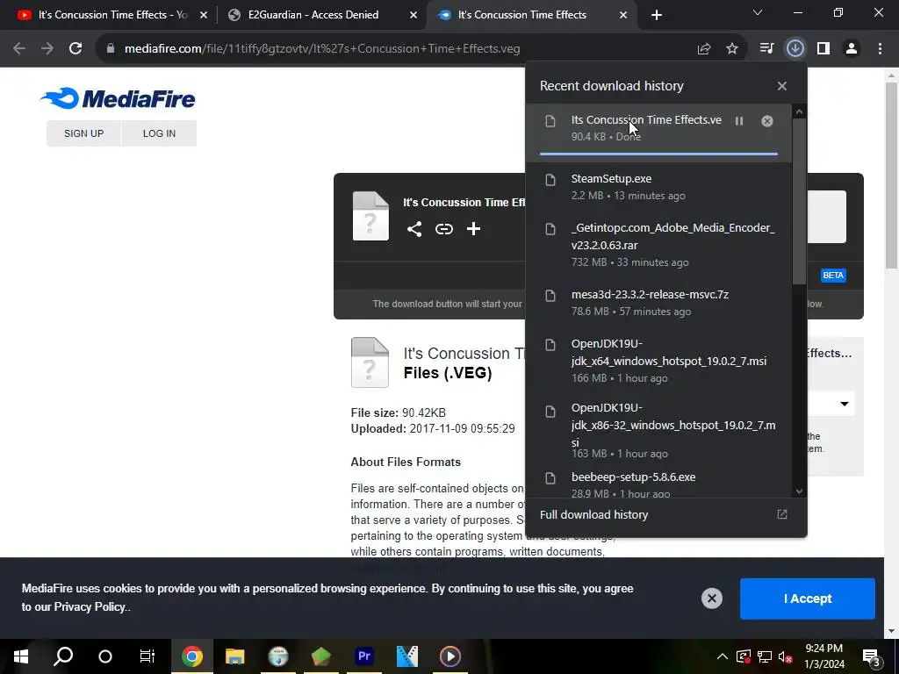Viewport: 899px width, 674px height.
Task: Open mesa3d-23.3.2-release-msvc.7z download entry
Action: [658, 303]
